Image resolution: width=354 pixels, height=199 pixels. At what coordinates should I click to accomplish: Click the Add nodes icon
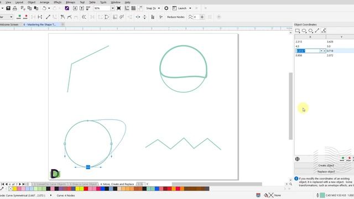coord(19,17)
